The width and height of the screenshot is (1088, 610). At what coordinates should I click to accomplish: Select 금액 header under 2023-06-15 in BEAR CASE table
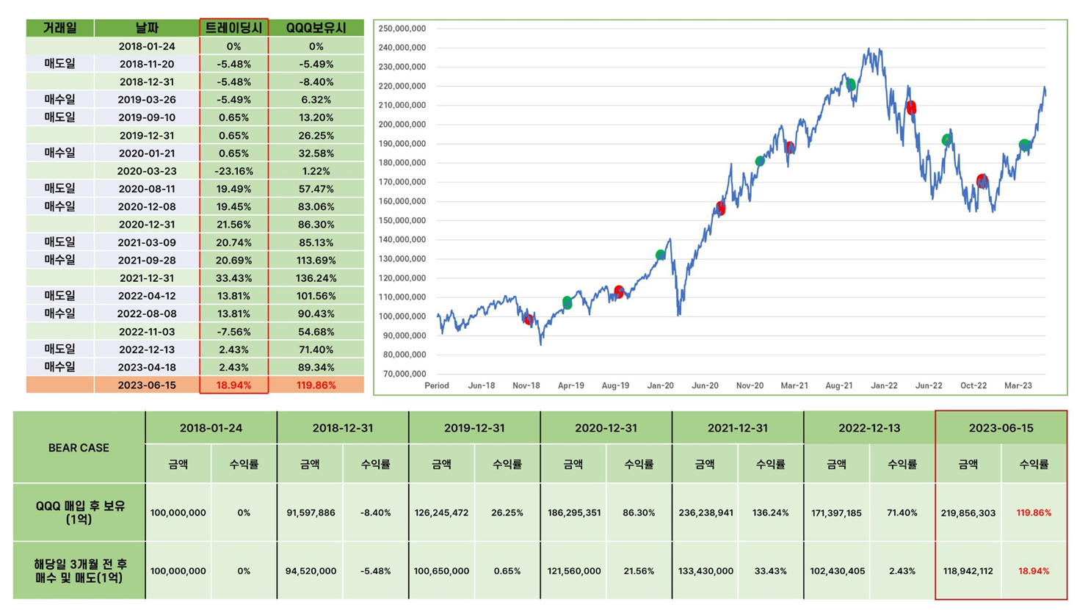point(968,464)
